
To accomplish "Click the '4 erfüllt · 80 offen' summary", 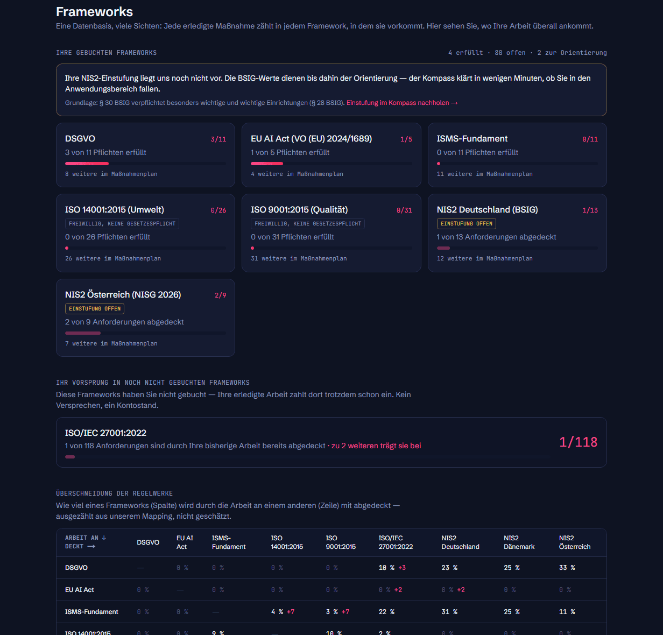I will coord(487,53).
